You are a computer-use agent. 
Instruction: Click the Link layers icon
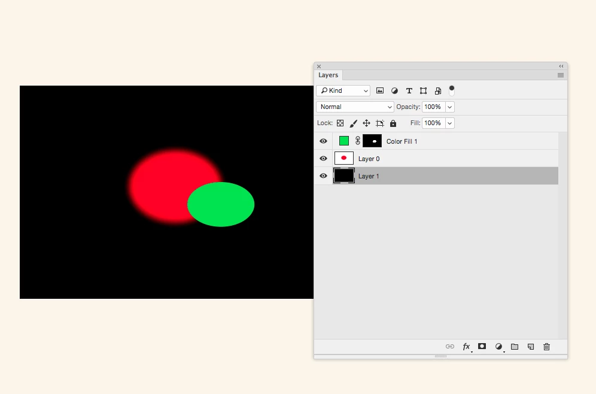click(449, 347)
